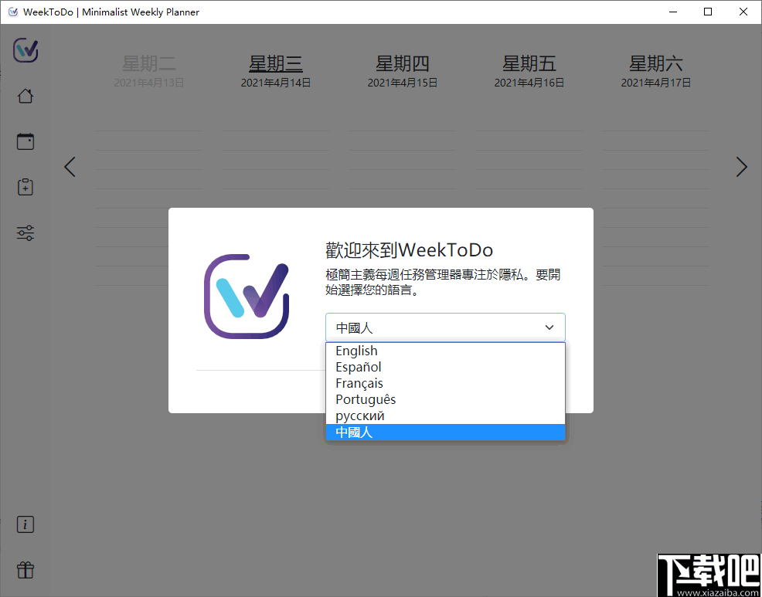Viewport: 762px width, 597px height.
Task: Click the gift icon at the sidebar bottom
Action: (25, 569)
